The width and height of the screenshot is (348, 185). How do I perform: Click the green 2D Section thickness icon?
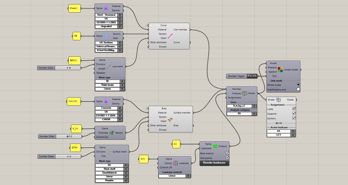coord(112,133)
